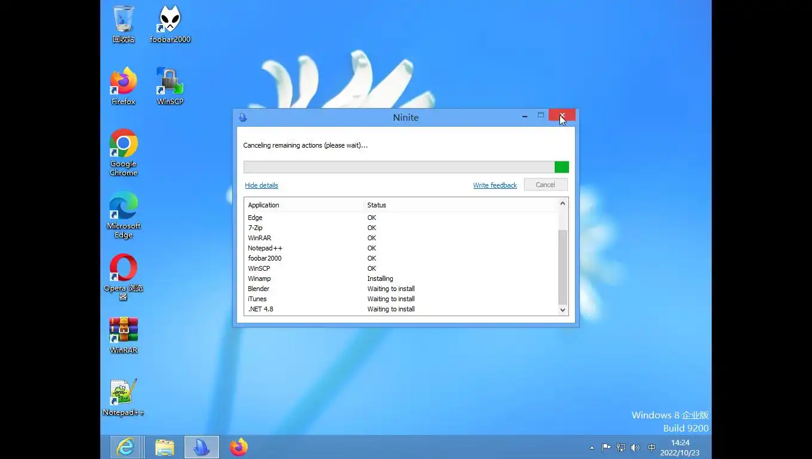812x459 pixels.
Task: Open the network tray icon
Action: coord(621,448)
